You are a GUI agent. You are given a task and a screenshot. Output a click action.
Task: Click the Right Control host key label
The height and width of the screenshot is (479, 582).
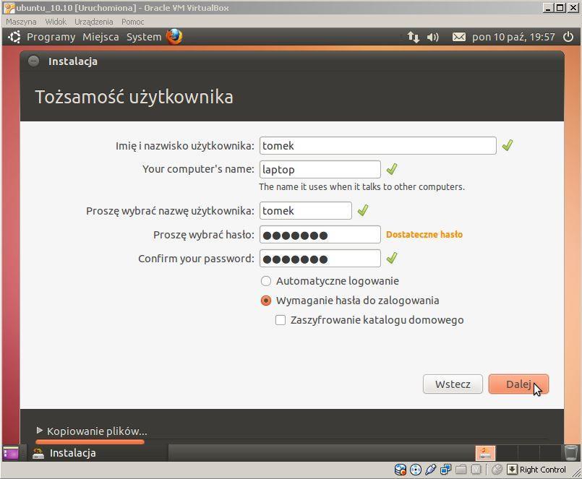543,470
